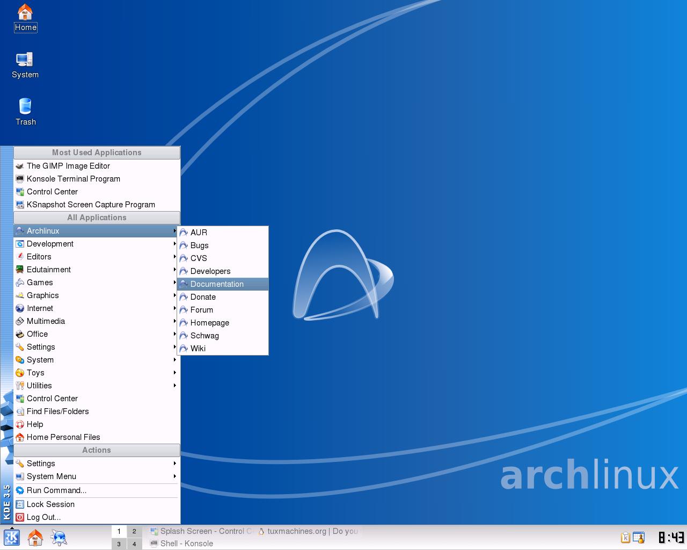Switch to virtual desktop 2 in pager

coord(135,531)
